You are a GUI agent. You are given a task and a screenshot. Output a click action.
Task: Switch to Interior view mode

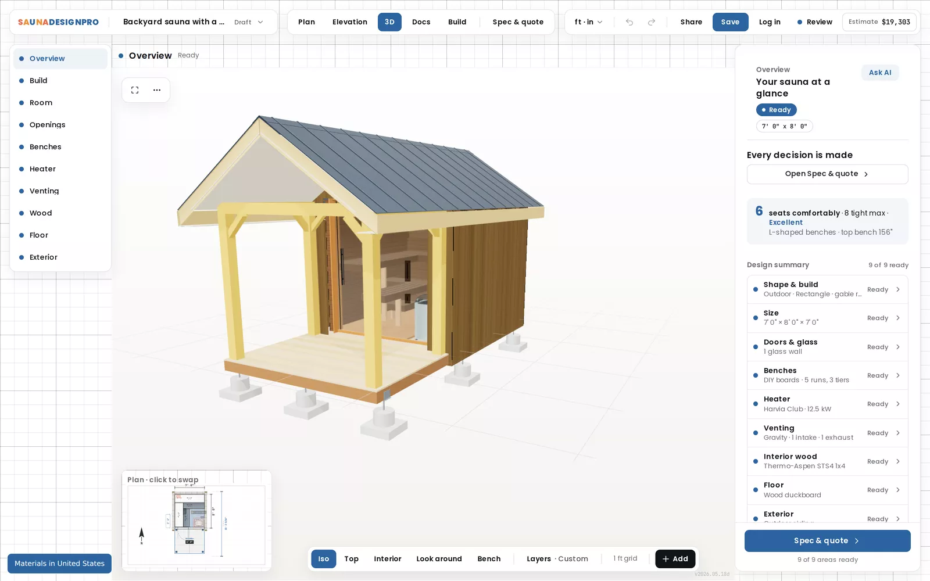click(388, 559)
